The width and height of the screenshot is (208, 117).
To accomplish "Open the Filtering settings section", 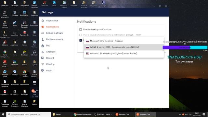I will click(50, 64).
